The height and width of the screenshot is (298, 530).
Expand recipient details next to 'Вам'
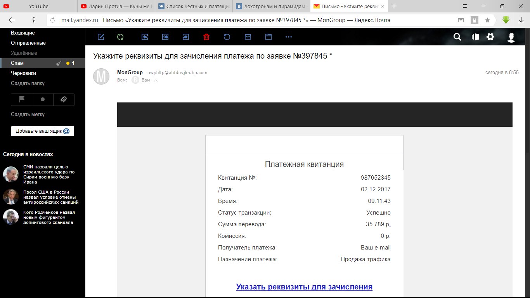coord(156,80)
